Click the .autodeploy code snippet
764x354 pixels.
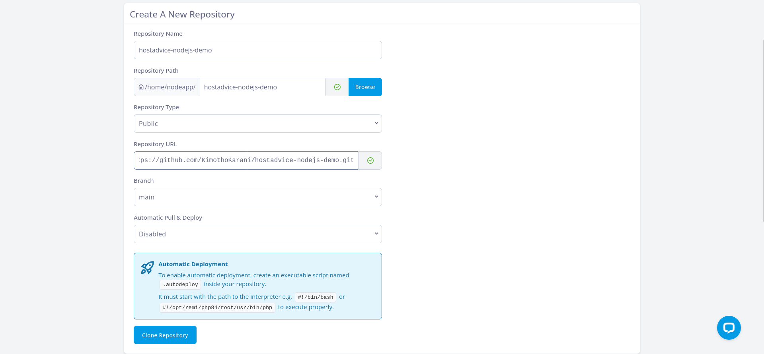180,284
